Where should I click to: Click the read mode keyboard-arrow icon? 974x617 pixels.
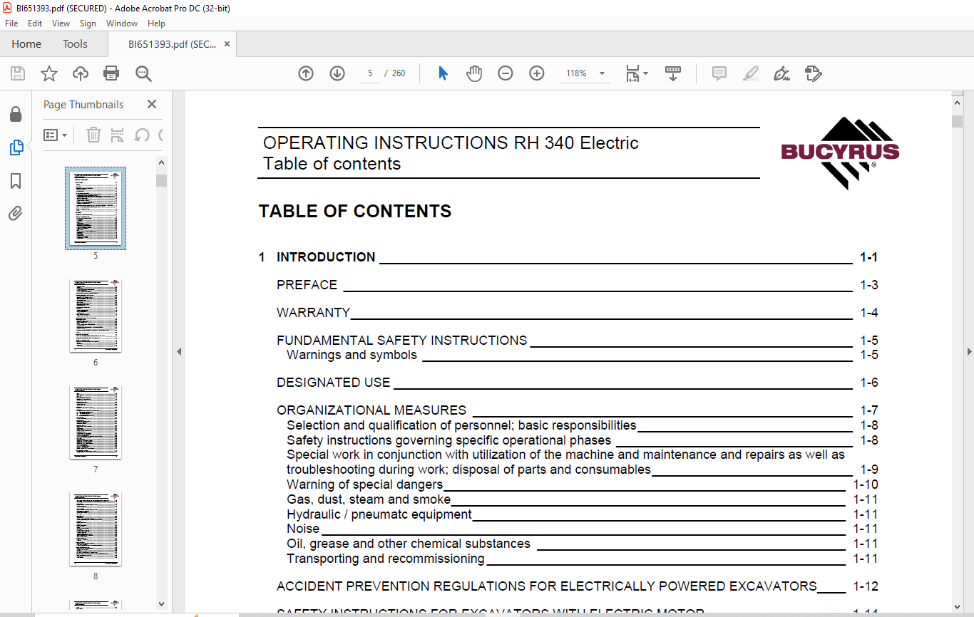tap(673, 73)
